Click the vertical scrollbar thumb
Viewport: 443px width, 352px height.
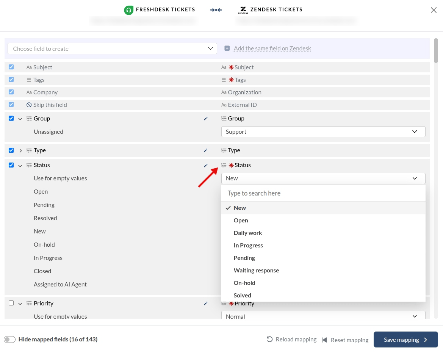(436, 50)
